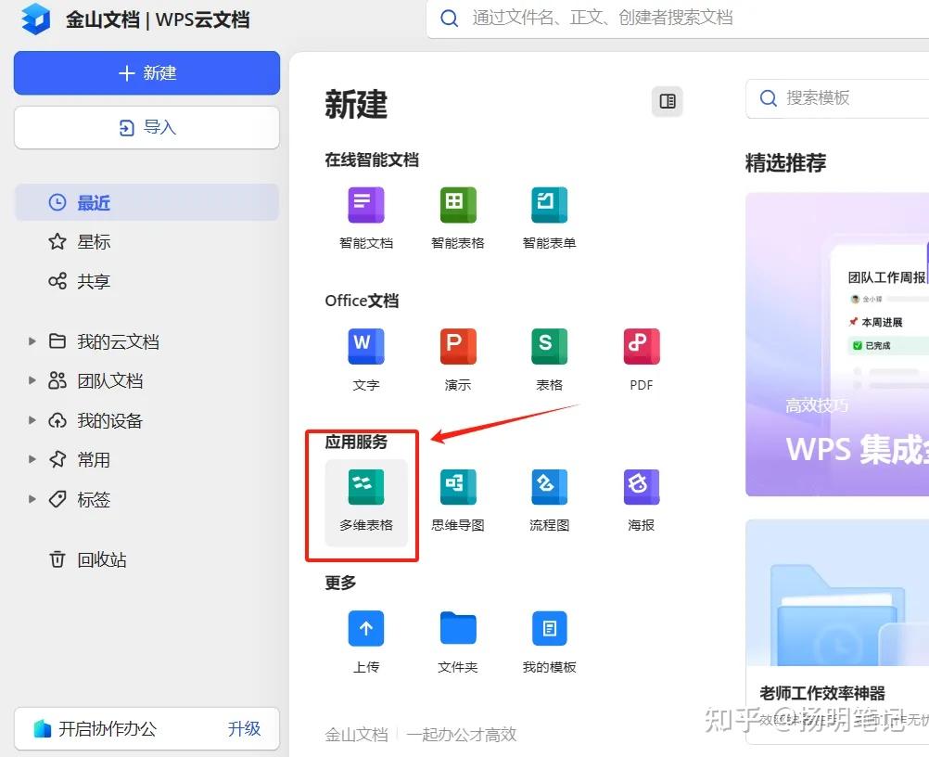Toggle the layout view beside 新建 heading
Viewport: 929px width, 757px height.
[x=667, y=102]
